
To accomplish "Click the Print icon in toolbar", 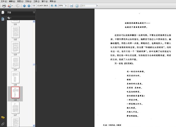I will [4, 6].
